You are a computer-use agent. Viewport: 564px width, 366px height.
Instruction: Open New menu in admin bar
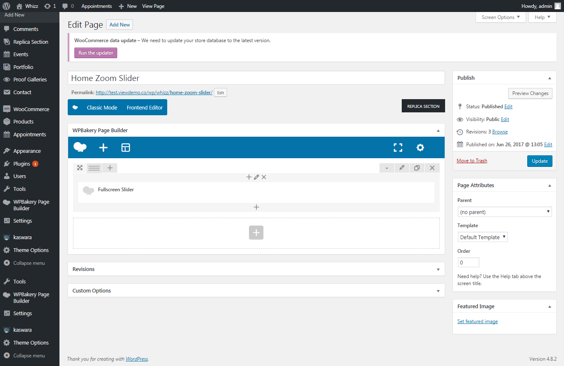click(128, 6)
